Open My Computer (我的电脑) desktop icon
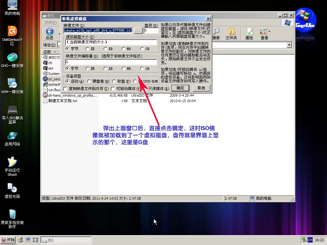The height and width of the screenshot is (245, 327). point(12,5)
